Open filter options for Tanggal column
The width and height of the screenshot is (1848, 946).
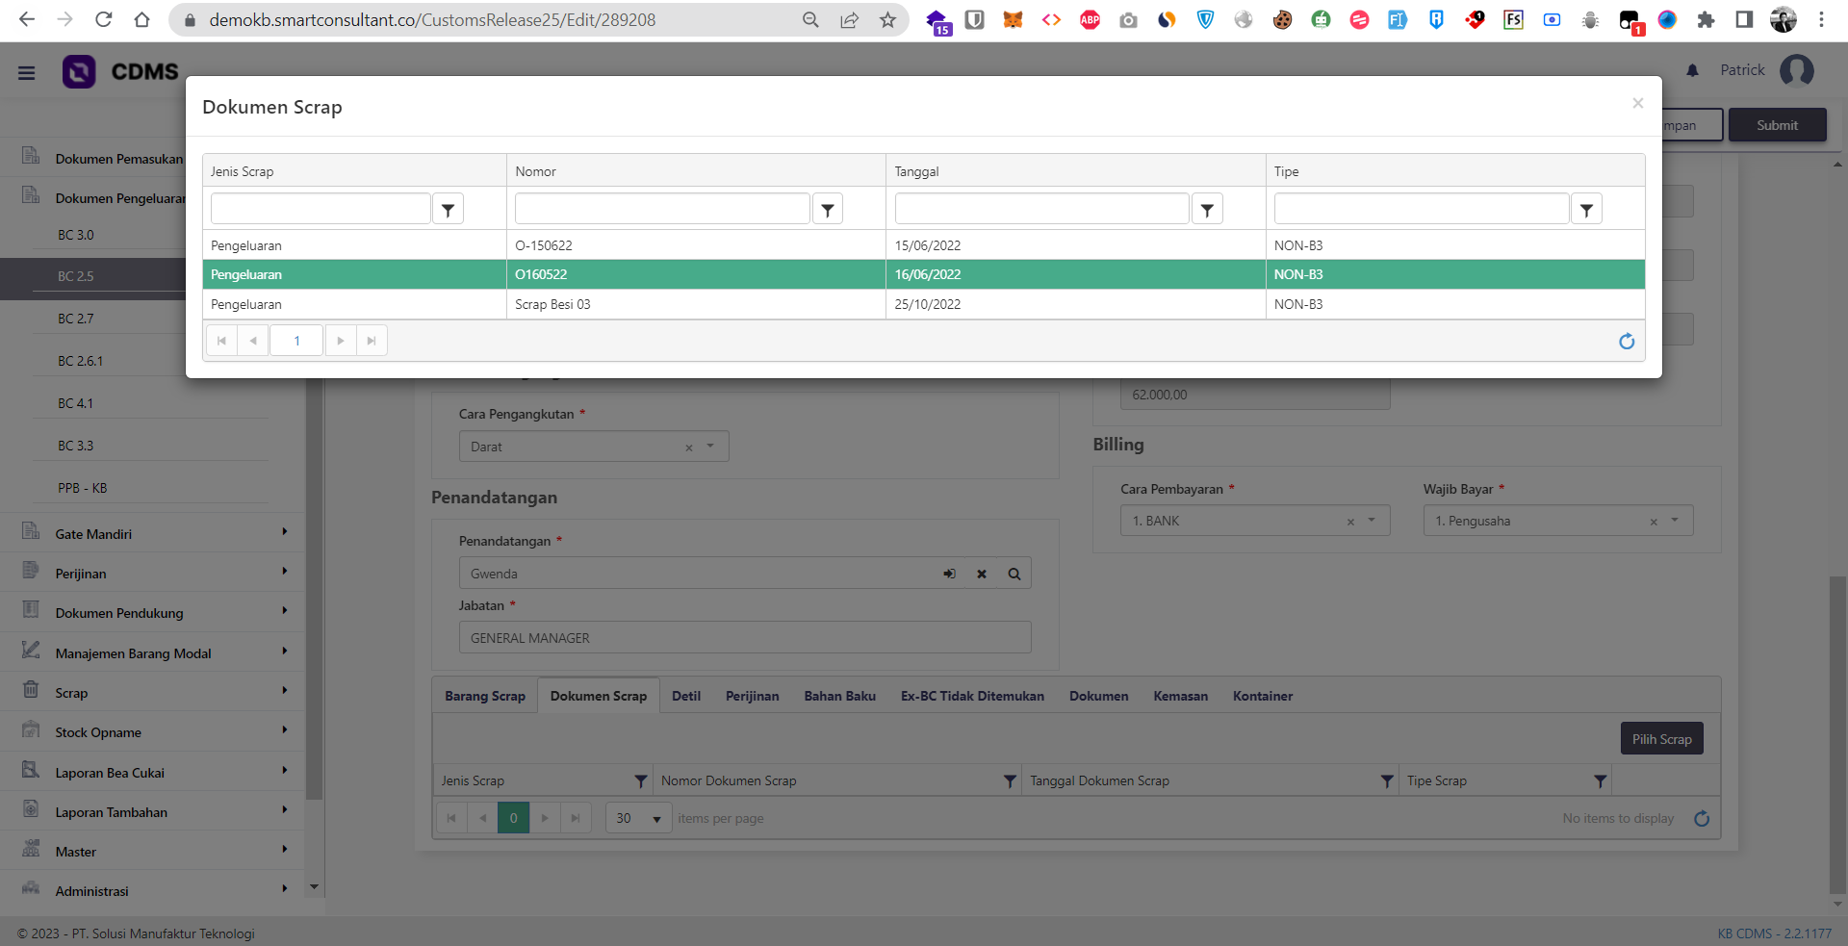tap(1206, 209)
